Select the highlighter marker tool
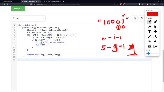 [155, 22]
